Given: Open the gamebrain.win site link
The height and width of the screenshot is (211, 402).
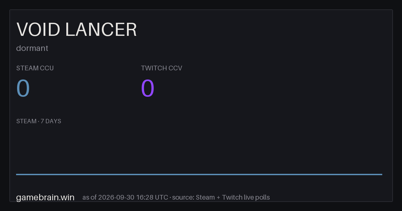Looking at the screenshot, I should (x=45, y=197).
